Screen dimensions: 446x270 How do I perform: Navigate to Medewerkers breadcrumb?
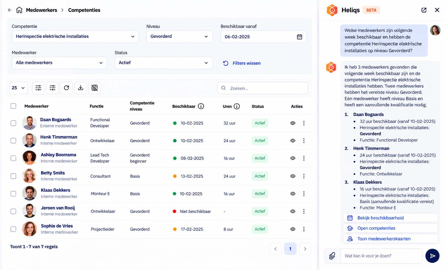tap(42, 10)
